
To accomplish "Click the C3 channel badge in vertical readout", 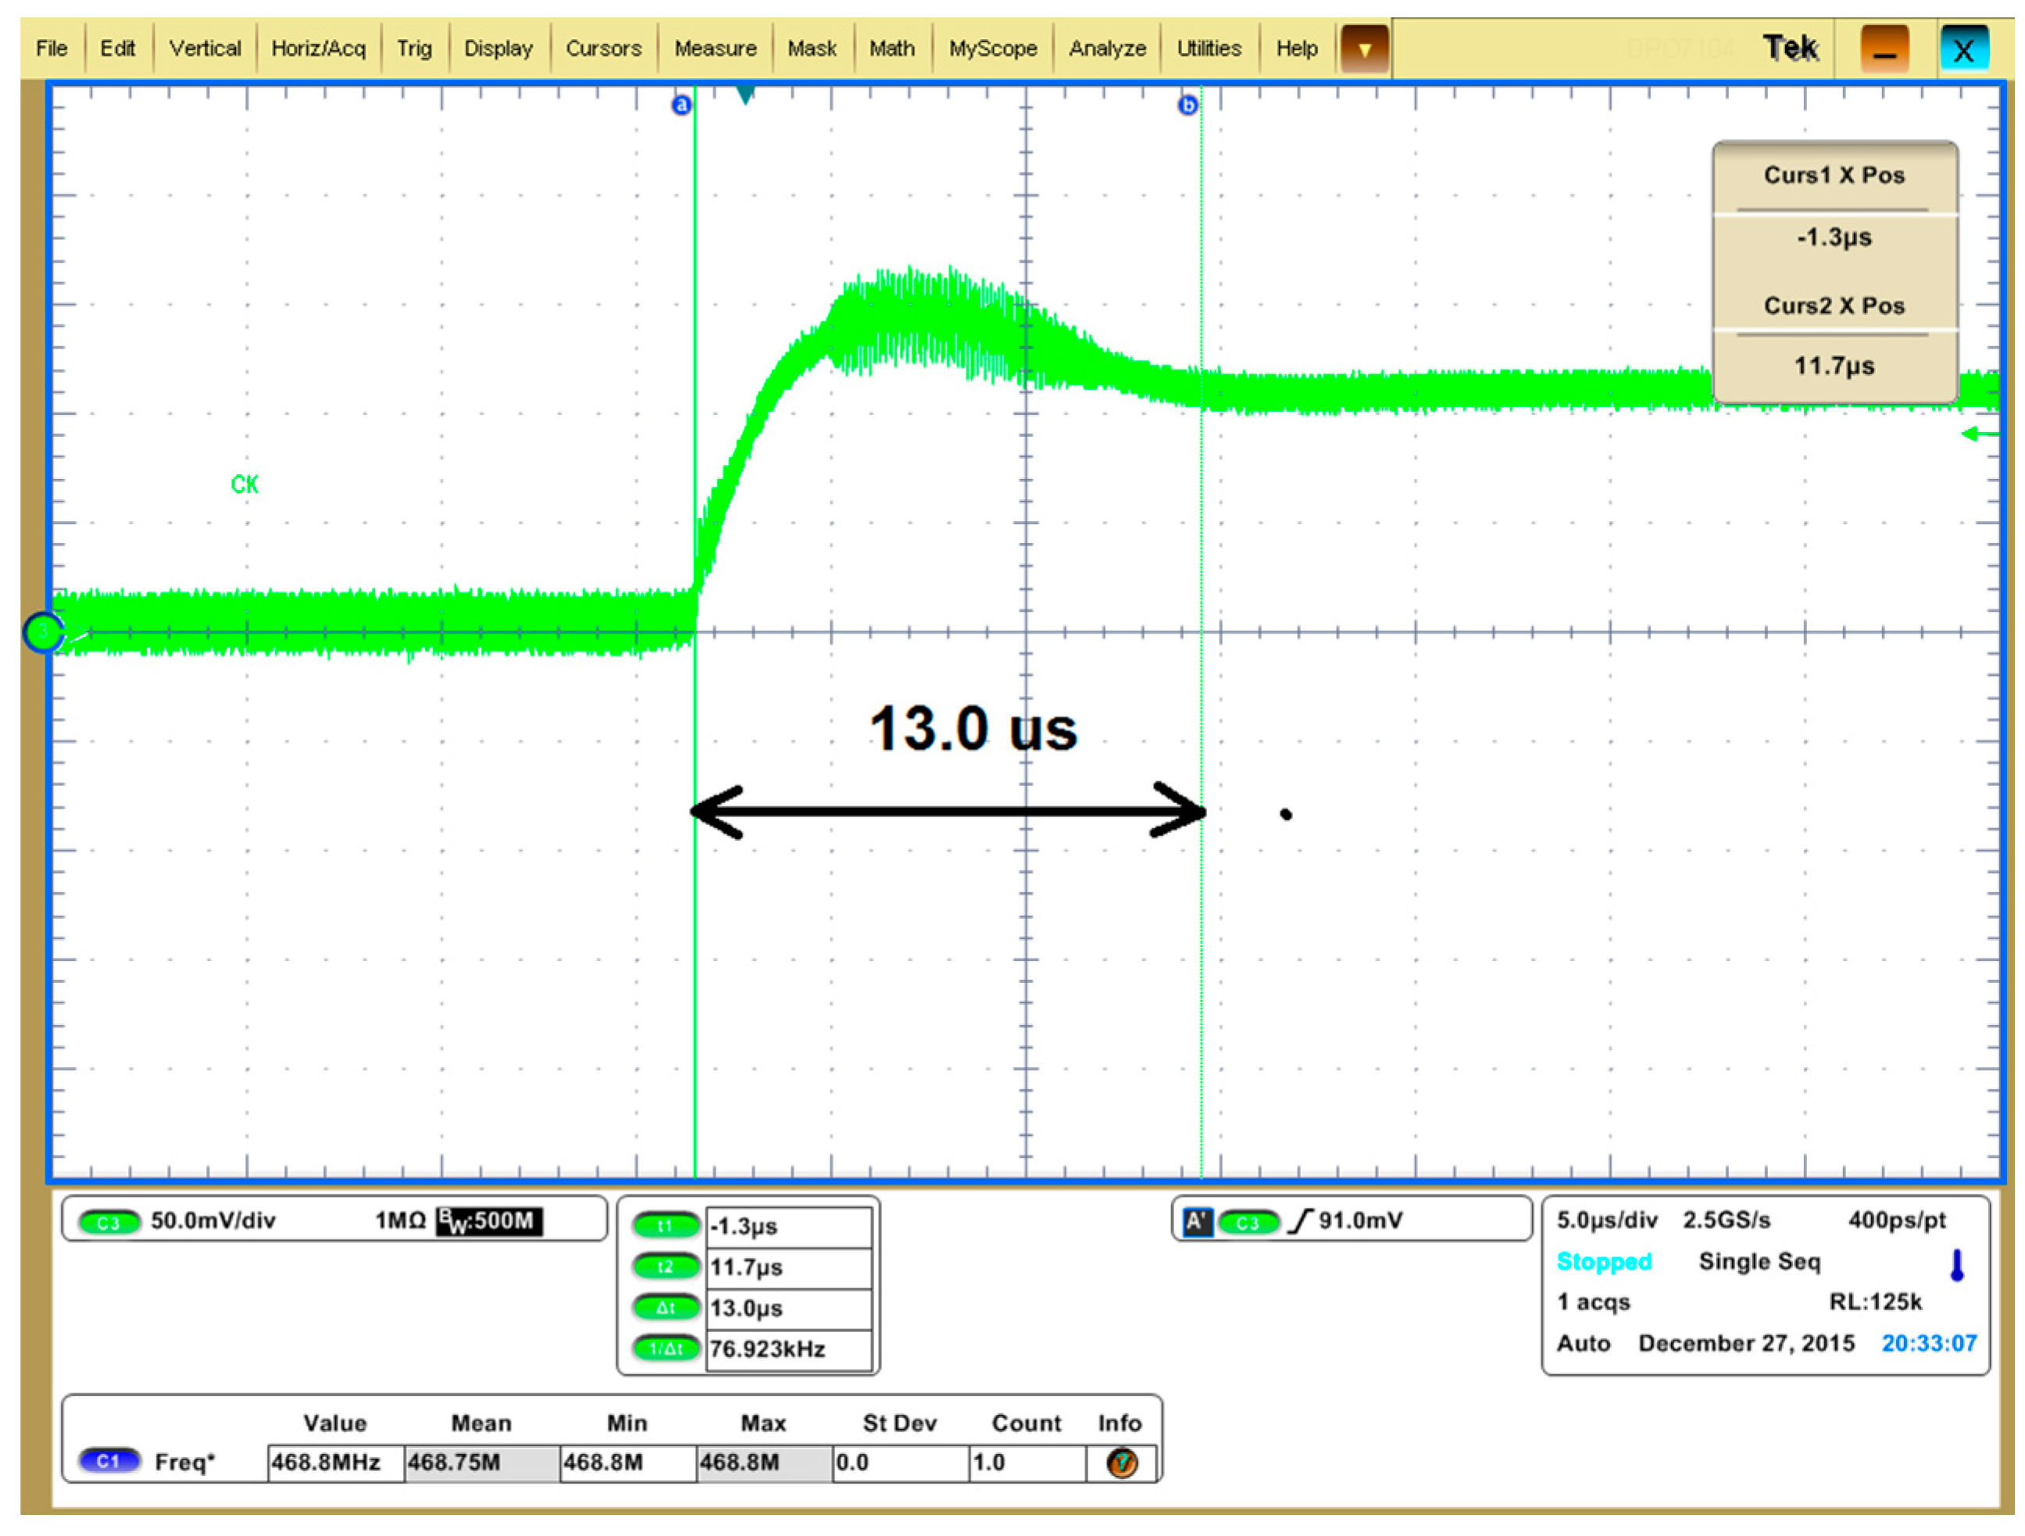I will [x=109, y=1223].
